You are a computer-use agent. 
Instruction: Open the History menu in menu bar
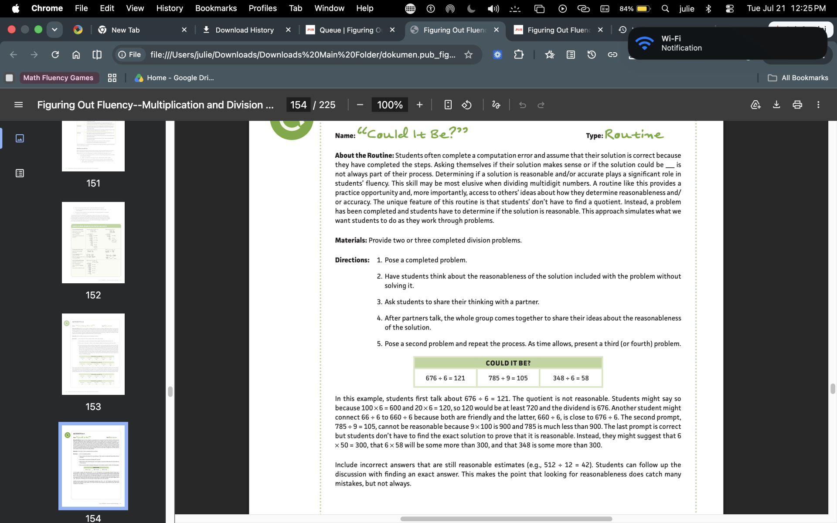(170, 8)
